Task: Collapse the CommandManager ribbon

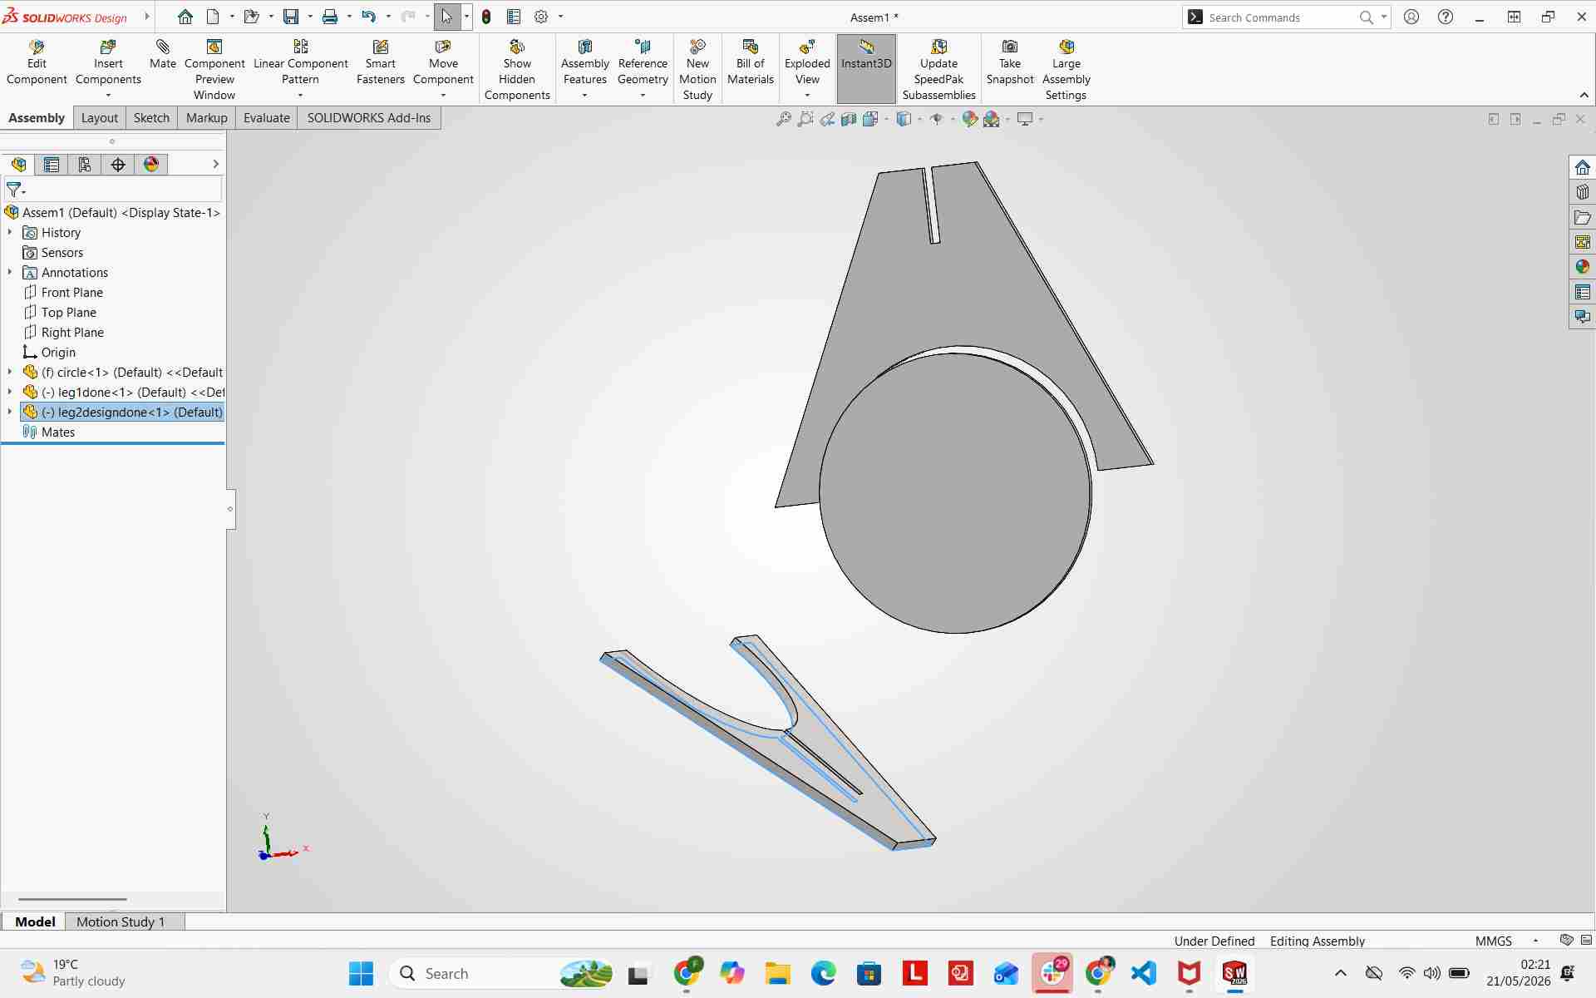Action: [1584, 95]
